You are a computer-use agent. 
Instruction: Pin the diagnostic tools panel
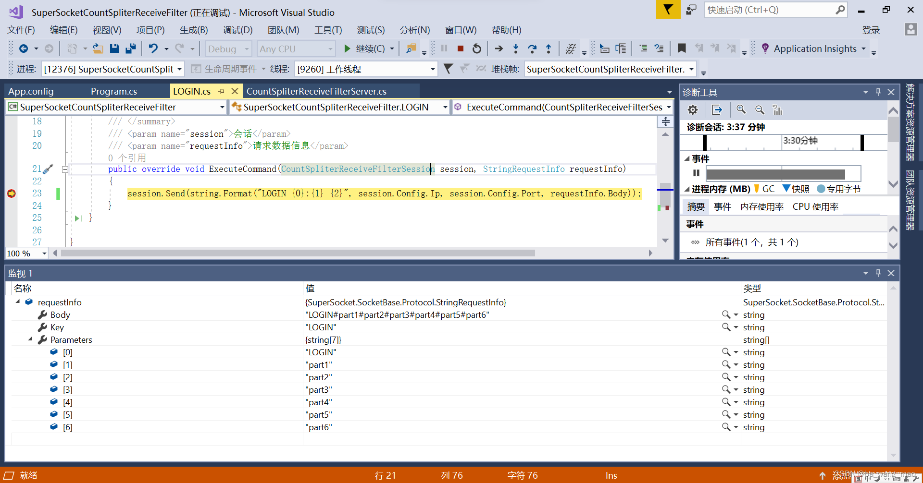(878, 92)
